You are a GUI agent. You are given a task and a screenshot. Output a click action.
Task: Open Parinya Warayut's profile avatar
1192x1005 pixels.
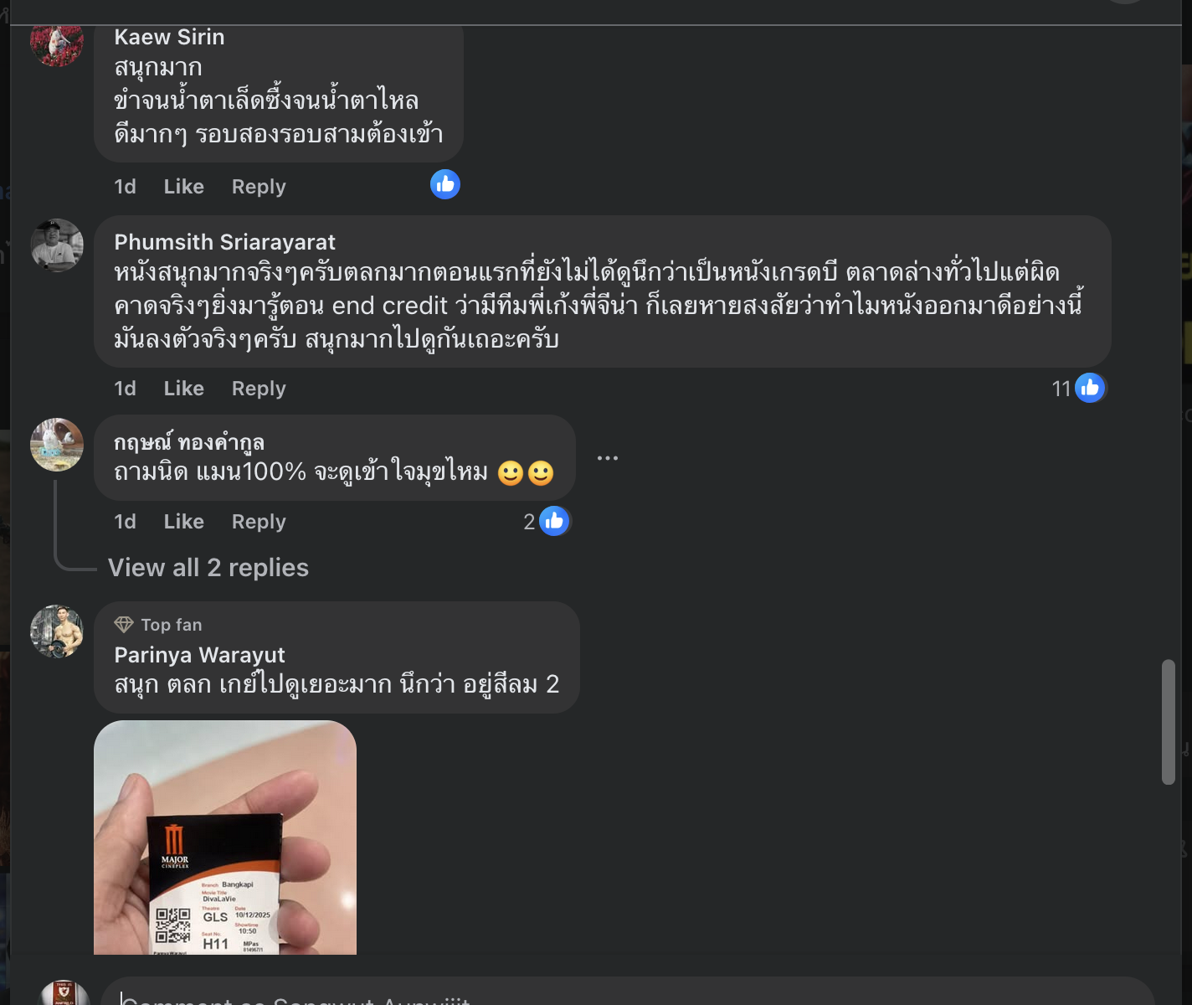pyautogui.click(x=57, y=631)
